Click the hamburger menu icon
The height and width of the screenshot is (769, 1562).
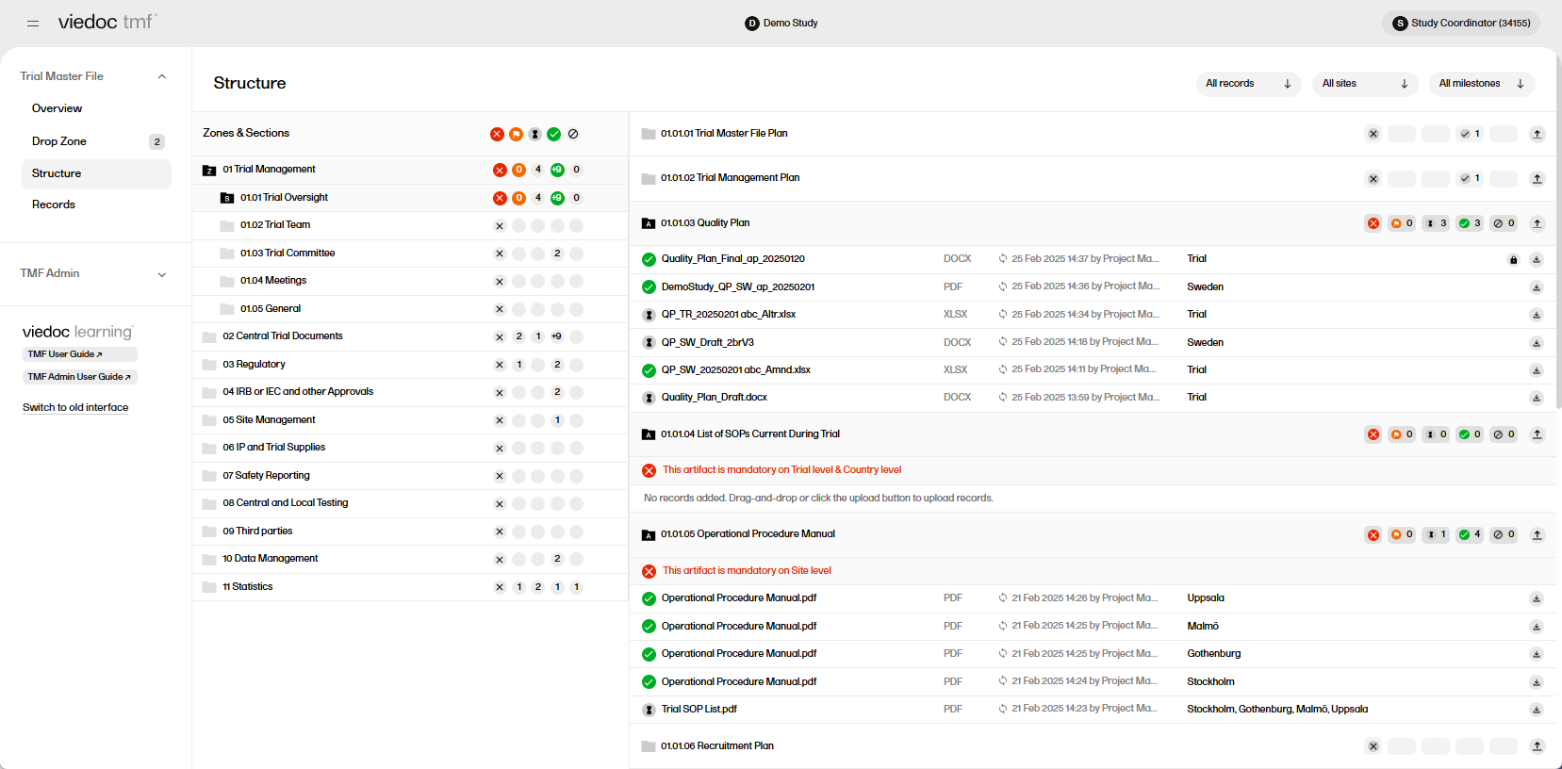tap(33, 23)
